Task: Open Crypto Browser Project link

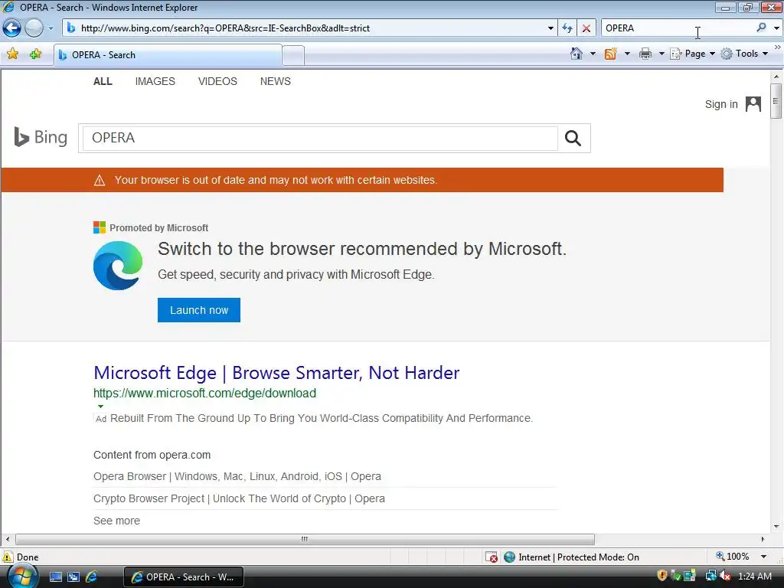Action: [x=239, y=498]
